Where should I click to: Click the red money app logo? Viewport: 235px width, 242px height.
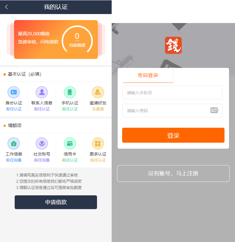tap(173, 45)
